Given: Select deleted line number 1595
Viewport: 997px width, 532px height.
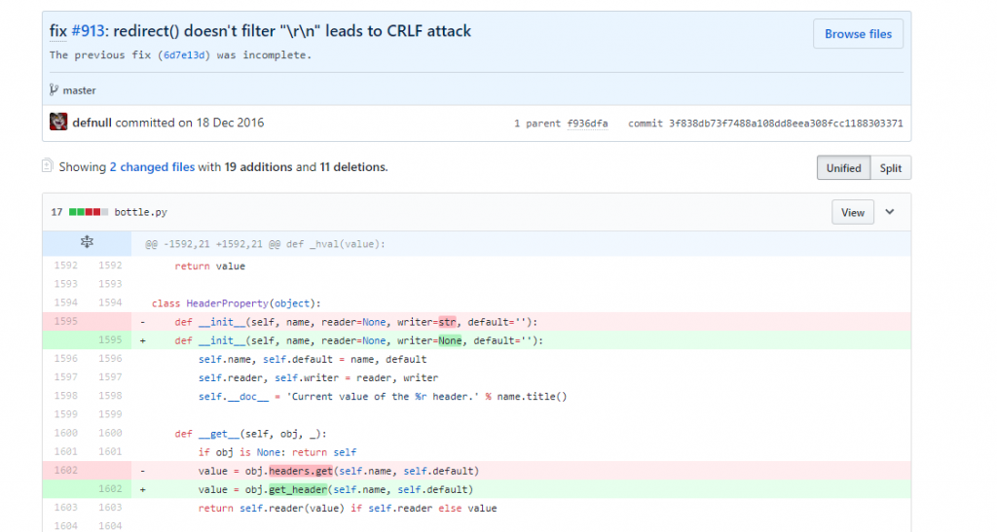Looking at the screenshot, I should (64, 322).
